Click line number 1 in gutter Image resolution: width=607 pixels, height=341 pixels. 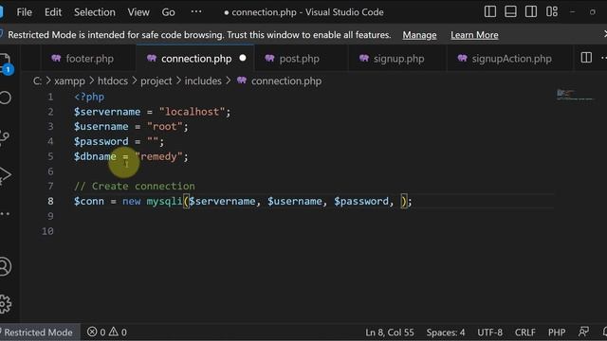point(50,97)
